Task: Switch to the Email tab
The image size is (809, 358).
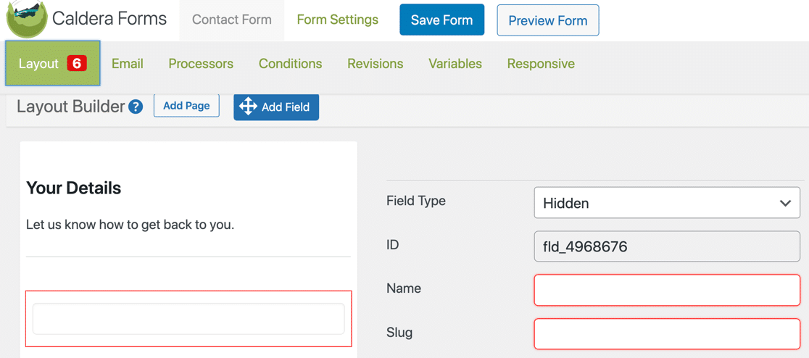Action: [127, 64]
